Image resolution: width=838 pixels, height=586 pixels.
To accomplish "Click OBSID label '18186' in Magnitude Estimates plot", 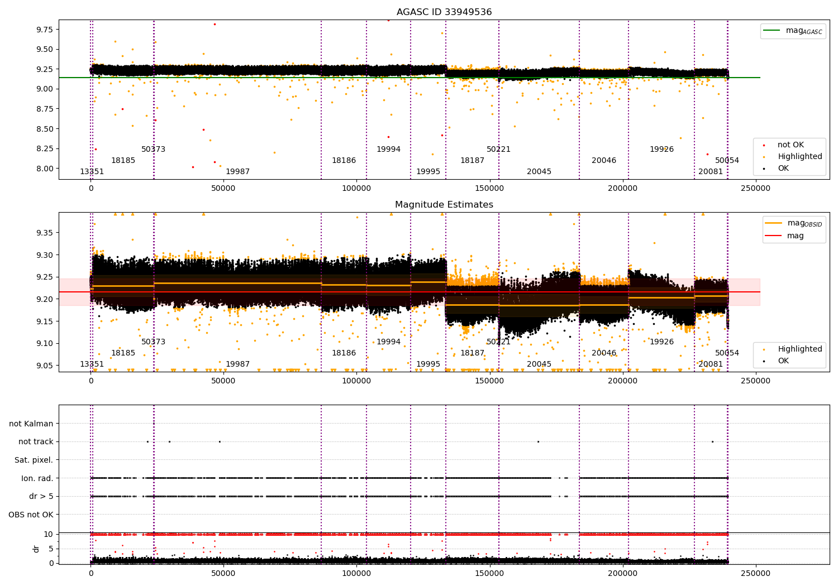I will tap(344, 353).
